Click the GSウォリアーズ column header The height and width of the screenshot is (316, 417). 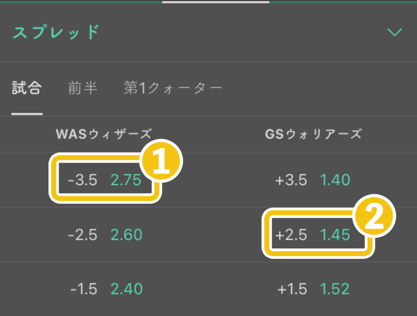pos(313,134)
